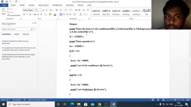This screenshot has width=191, height=107.
Task: Click the Redo/Repeat icon
Action: coord(16,1)
